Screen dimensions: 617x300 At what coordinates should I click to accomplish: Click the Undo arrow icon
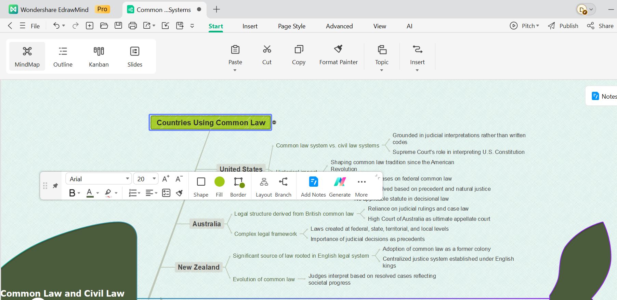tap(56, 26)
